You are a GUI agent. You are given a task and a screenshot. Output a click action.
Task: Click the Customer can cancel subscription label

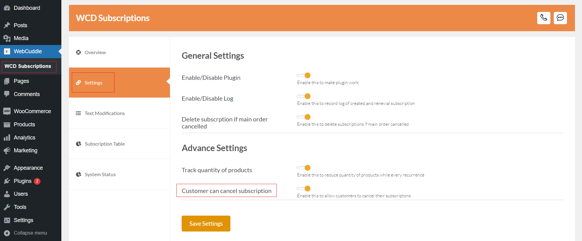226,191
